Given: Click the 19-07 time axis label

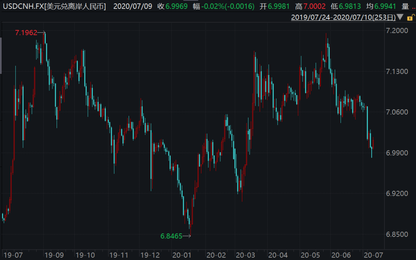Looking at the screenshot, I should (13, 255).
